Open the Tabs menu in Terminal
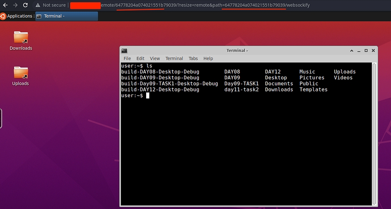Viewport: 391px width, 209px height. point(193,58)
